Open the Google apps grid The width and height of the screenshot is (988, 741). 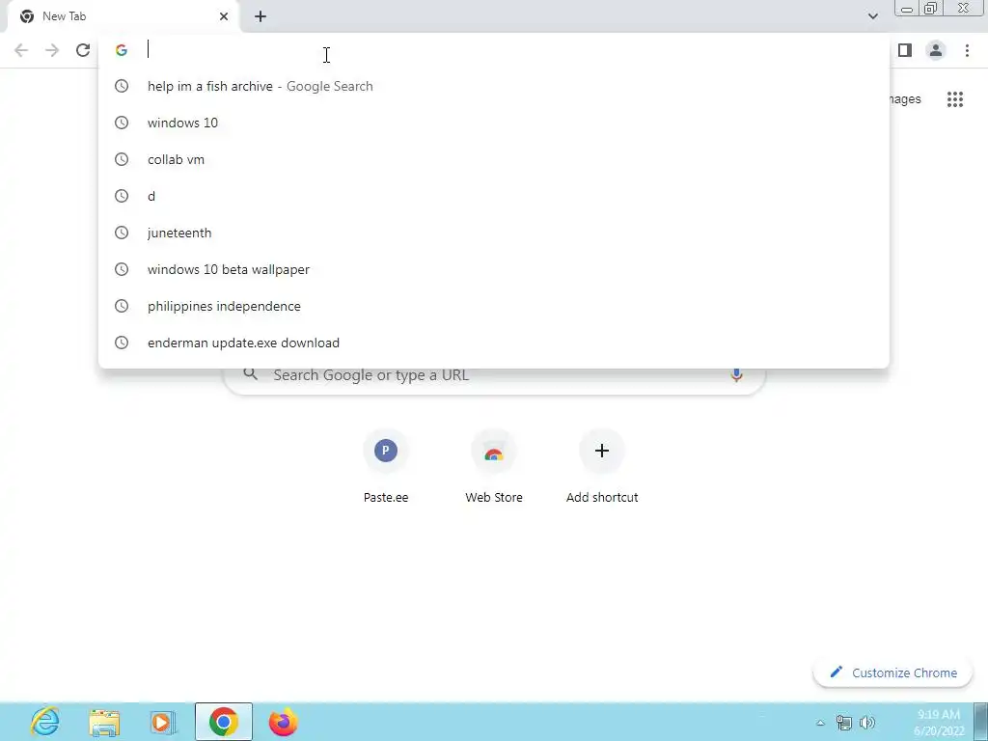[x=955, y=99]
